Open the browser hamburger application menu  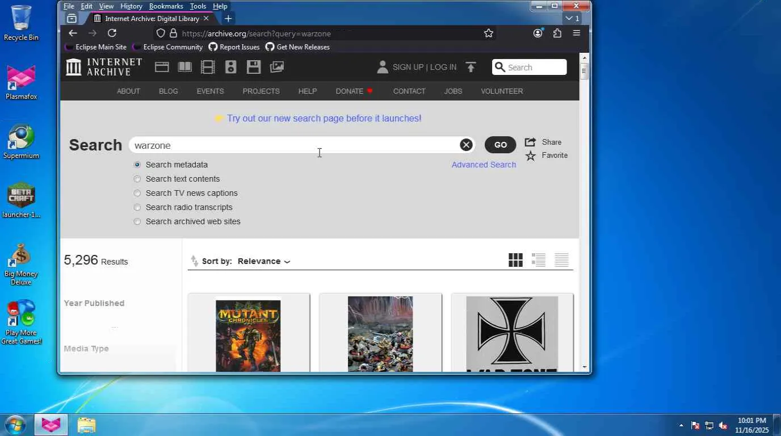(577, 33)
